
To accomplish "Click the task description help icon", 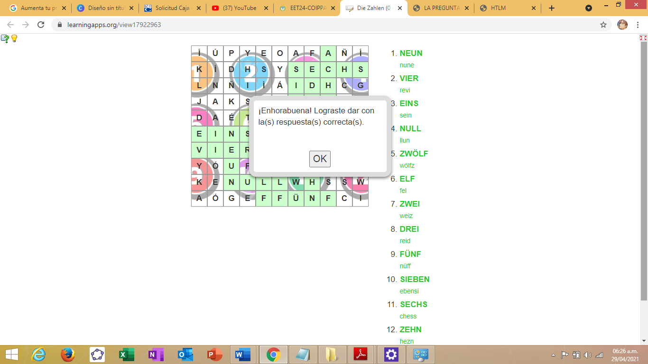I will point(5,38).
